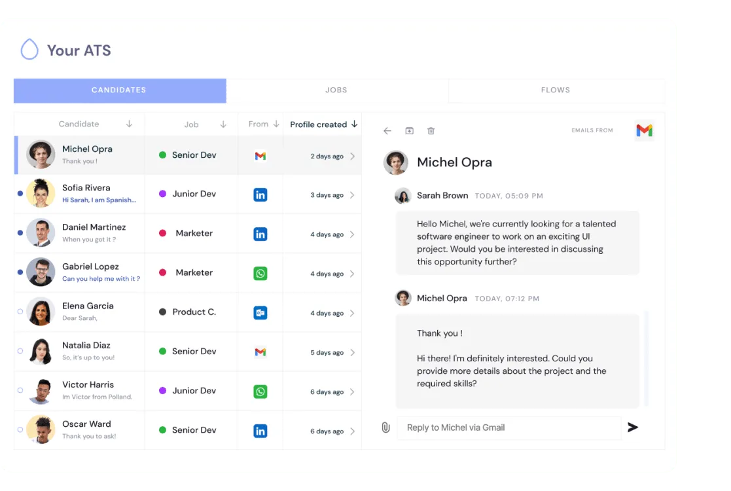Click Sarah Brown's message about the UI project
Image resolution: width=731 pixels, height=491 pixels.
518,242
